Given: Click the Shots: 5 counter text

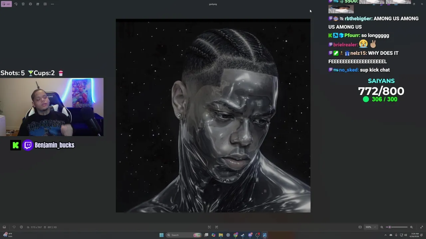Looking at the screenshot, I should (x=13, y=73).
